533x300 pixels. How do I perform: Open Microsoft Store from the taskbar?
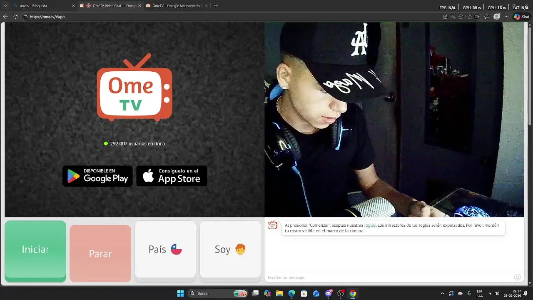304,293
